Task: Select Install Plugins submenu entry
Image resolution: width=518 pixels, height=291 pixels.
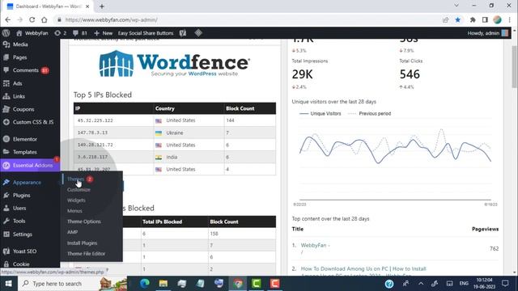Action: pos(82,243)
